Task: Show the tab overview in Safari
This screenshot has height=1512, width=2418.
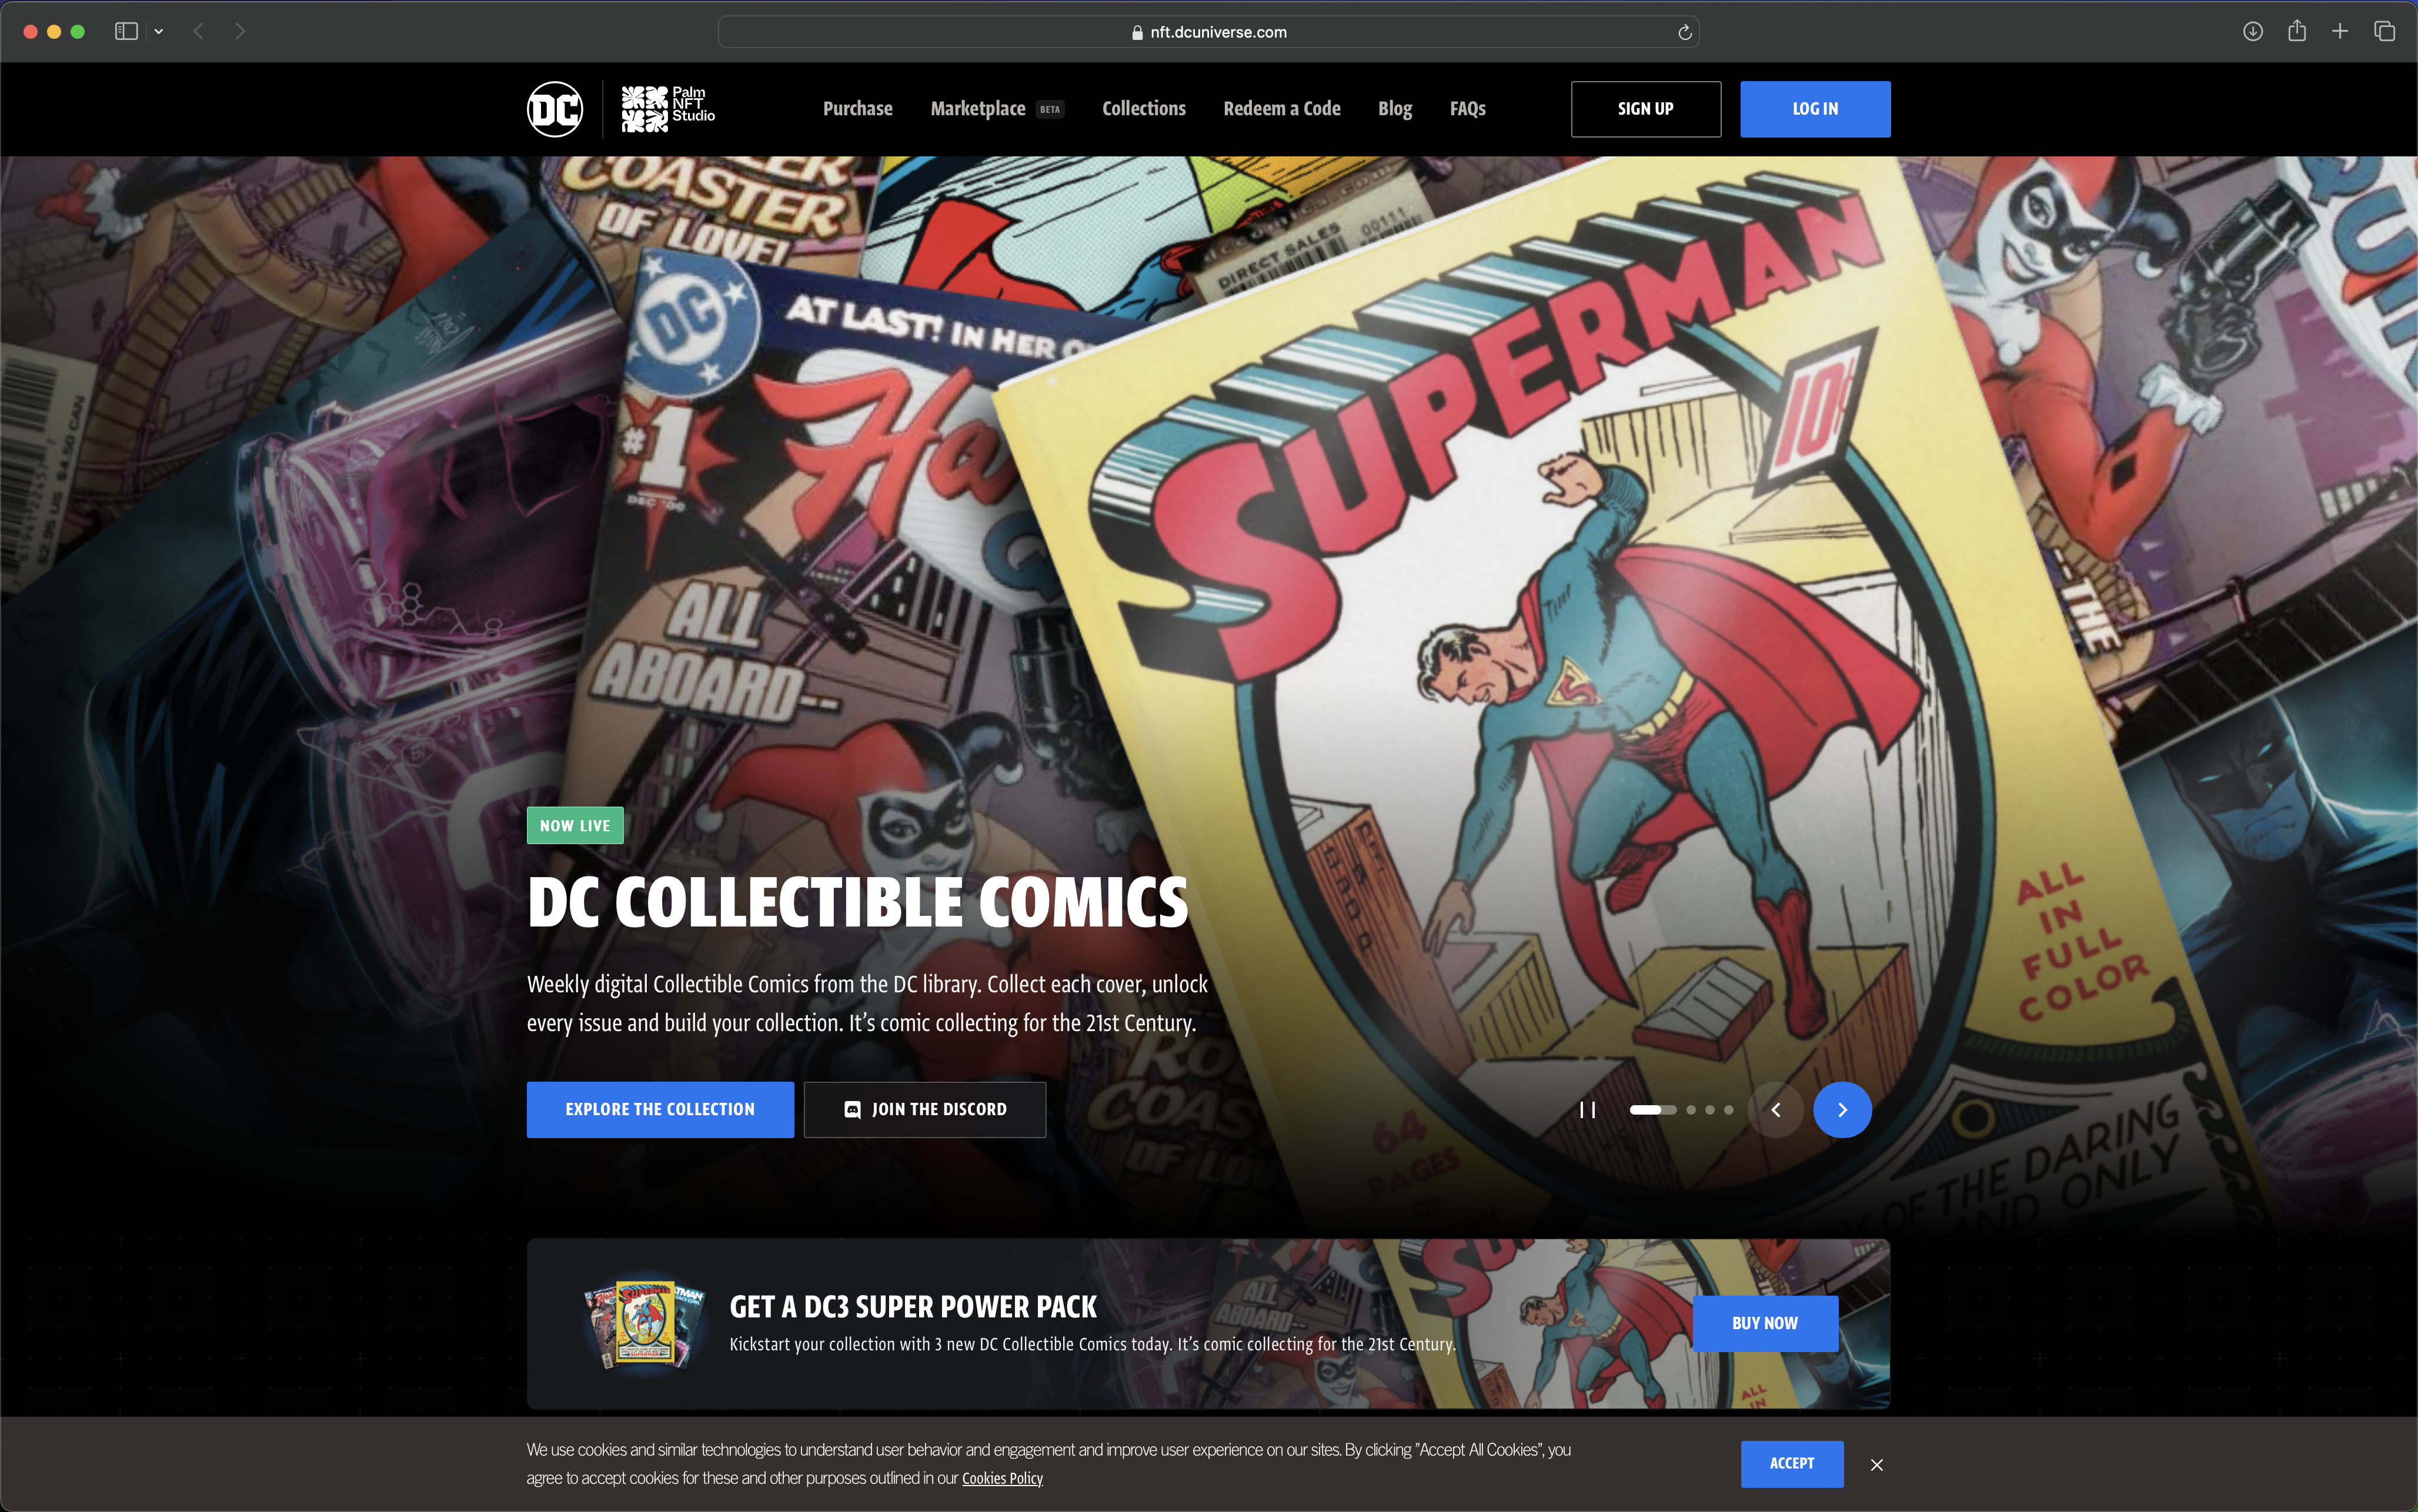Action: pos(2385,32)
